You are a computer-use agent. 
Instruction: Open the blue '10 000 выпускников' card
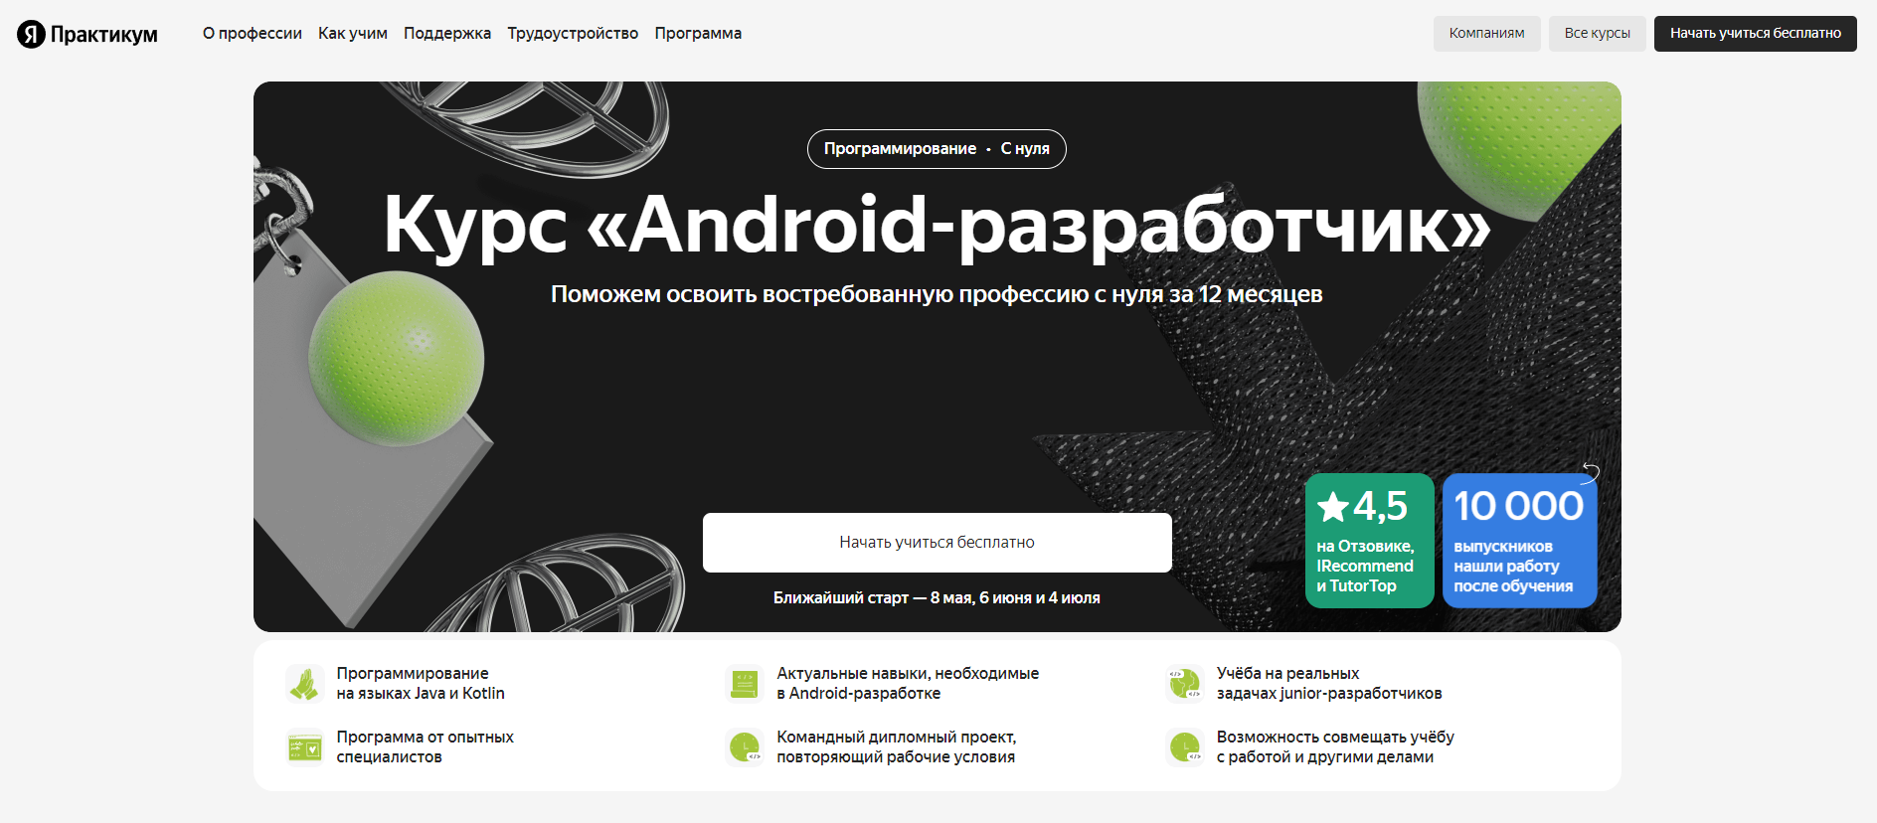click(1520, 541)
